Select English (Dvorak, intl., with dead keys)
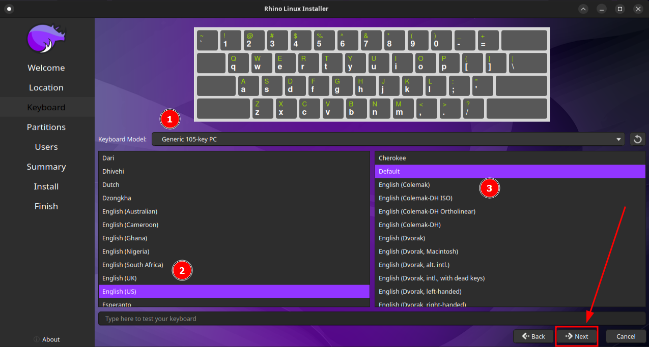This screenshot has width=649, height=347. tap(510, 278)
